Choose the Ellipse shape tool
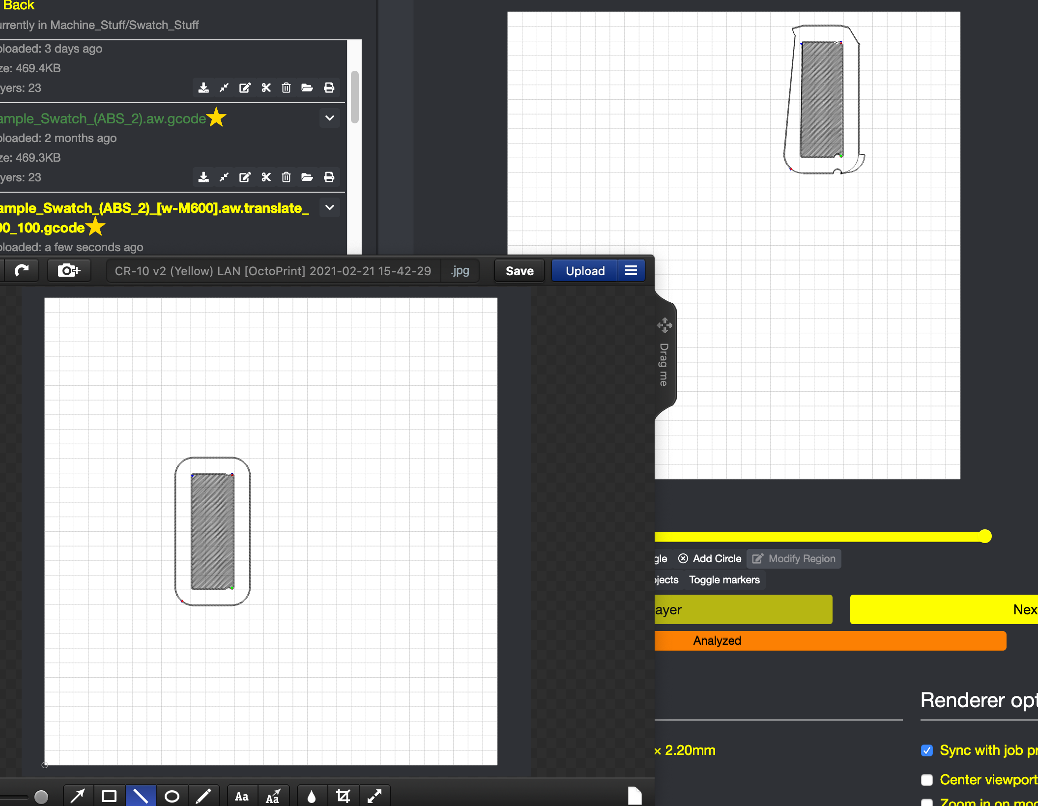 pos(172,796)
